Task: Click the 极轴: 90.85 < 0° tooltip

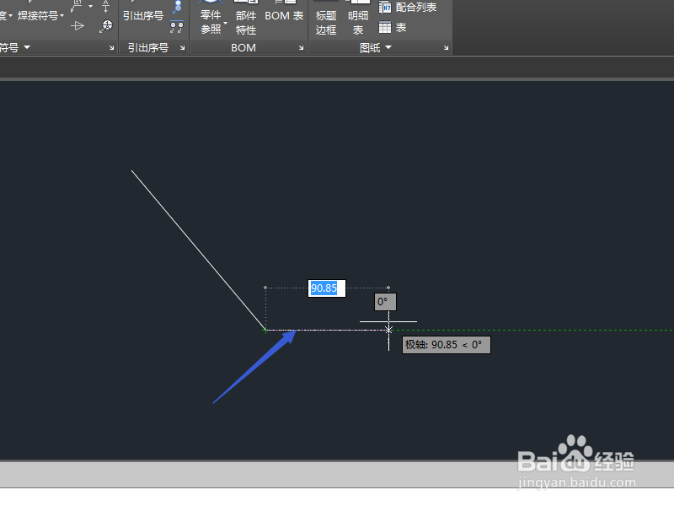Action: coord(447,345)
